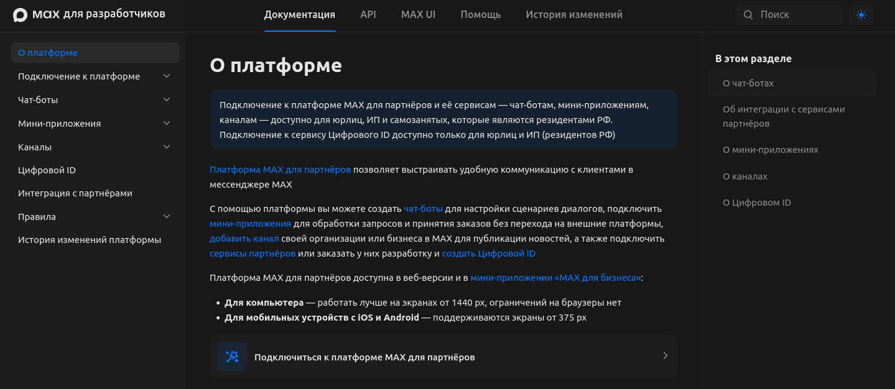Follow the создать Цифровой ID link
Screen dimensions: 895x389
point(489,254)
